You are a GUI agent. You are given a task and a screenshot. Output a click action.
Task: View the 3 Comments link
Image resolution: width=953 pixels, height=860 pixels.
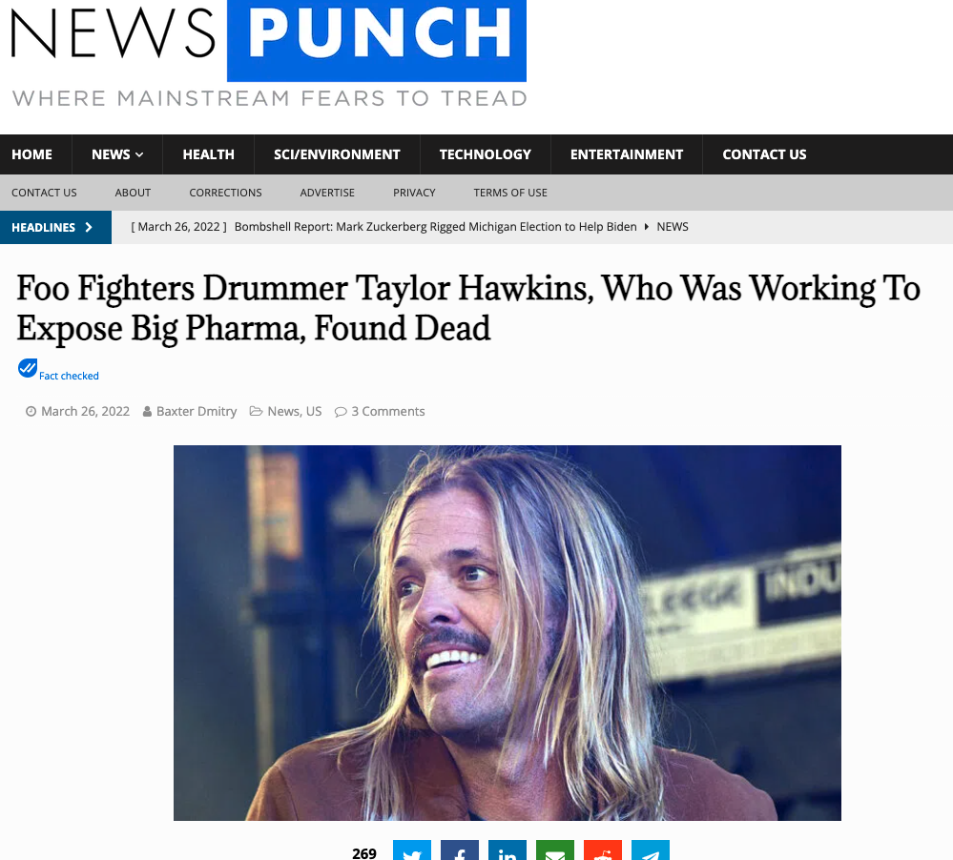pos(387,411)
